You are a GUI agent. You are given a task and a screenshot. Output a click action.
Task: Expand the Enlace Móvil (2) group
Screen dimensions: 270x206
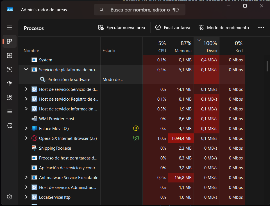(26, 128)
